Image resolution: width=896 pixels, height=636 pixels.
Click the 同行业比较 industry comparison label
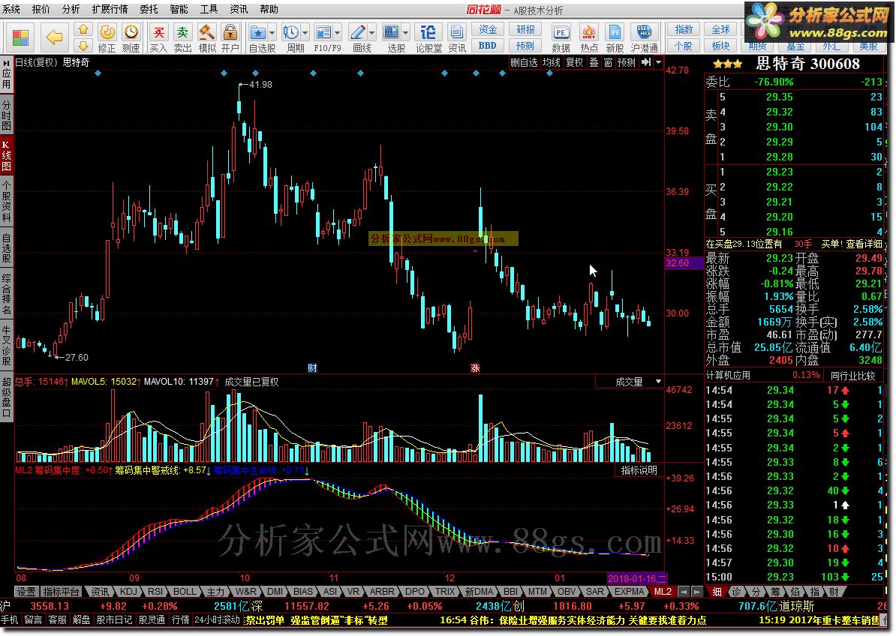click(x=852, y=376)
